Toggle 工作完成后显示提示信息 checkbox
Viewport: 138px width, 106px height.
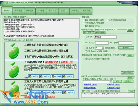84,23
